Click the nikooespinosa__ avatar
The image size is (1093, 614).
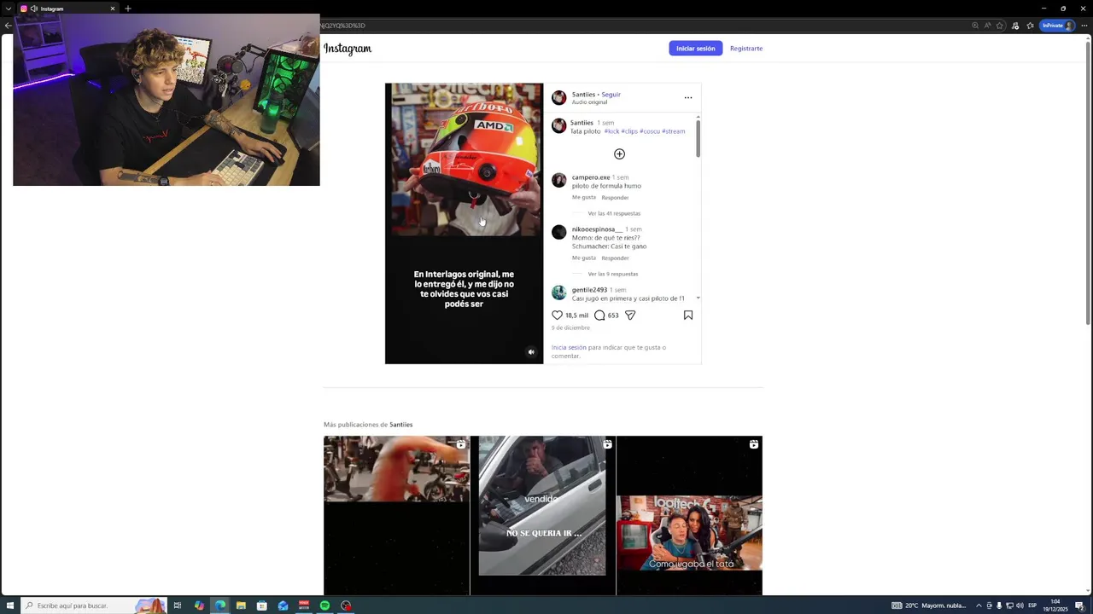pos(559,232)
